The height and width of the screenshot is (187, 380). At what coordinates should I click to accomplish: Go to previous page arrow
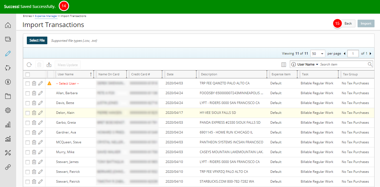click(x=344, y=54)
